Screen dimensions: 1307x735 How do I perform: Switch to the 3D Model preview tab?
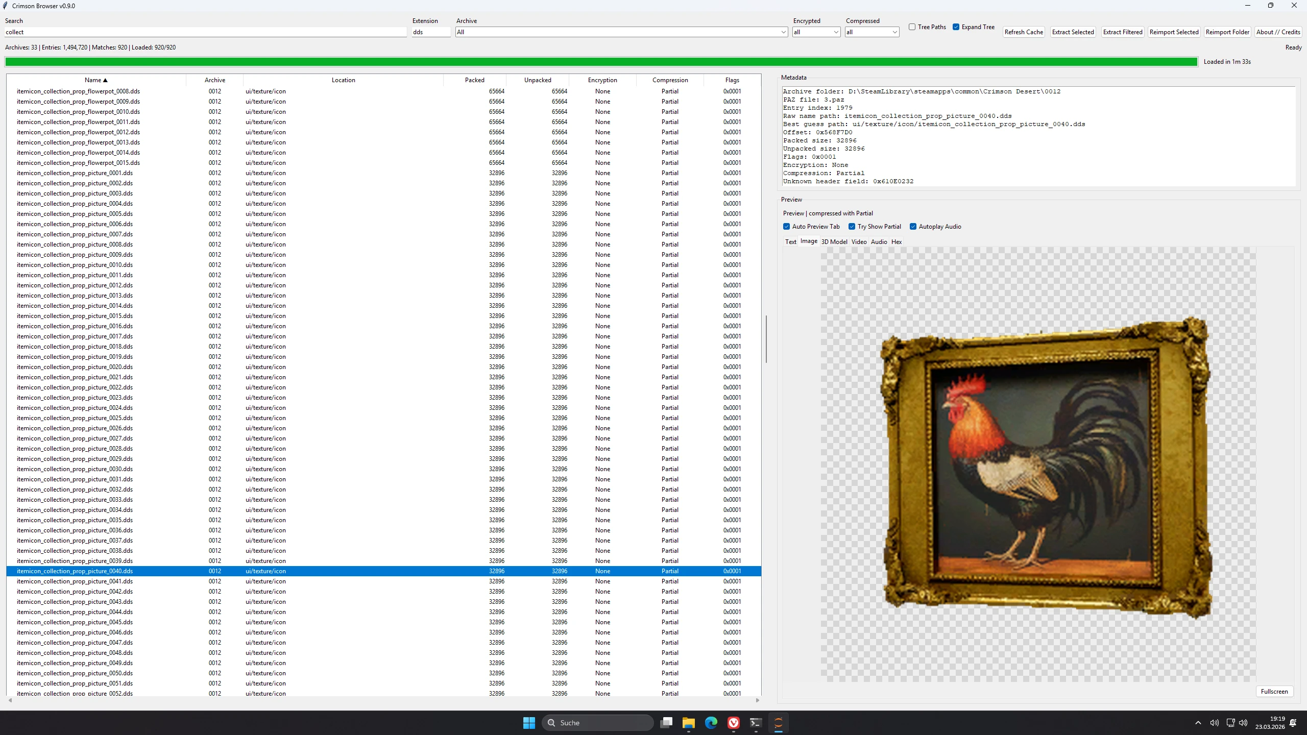click(834, 242)
